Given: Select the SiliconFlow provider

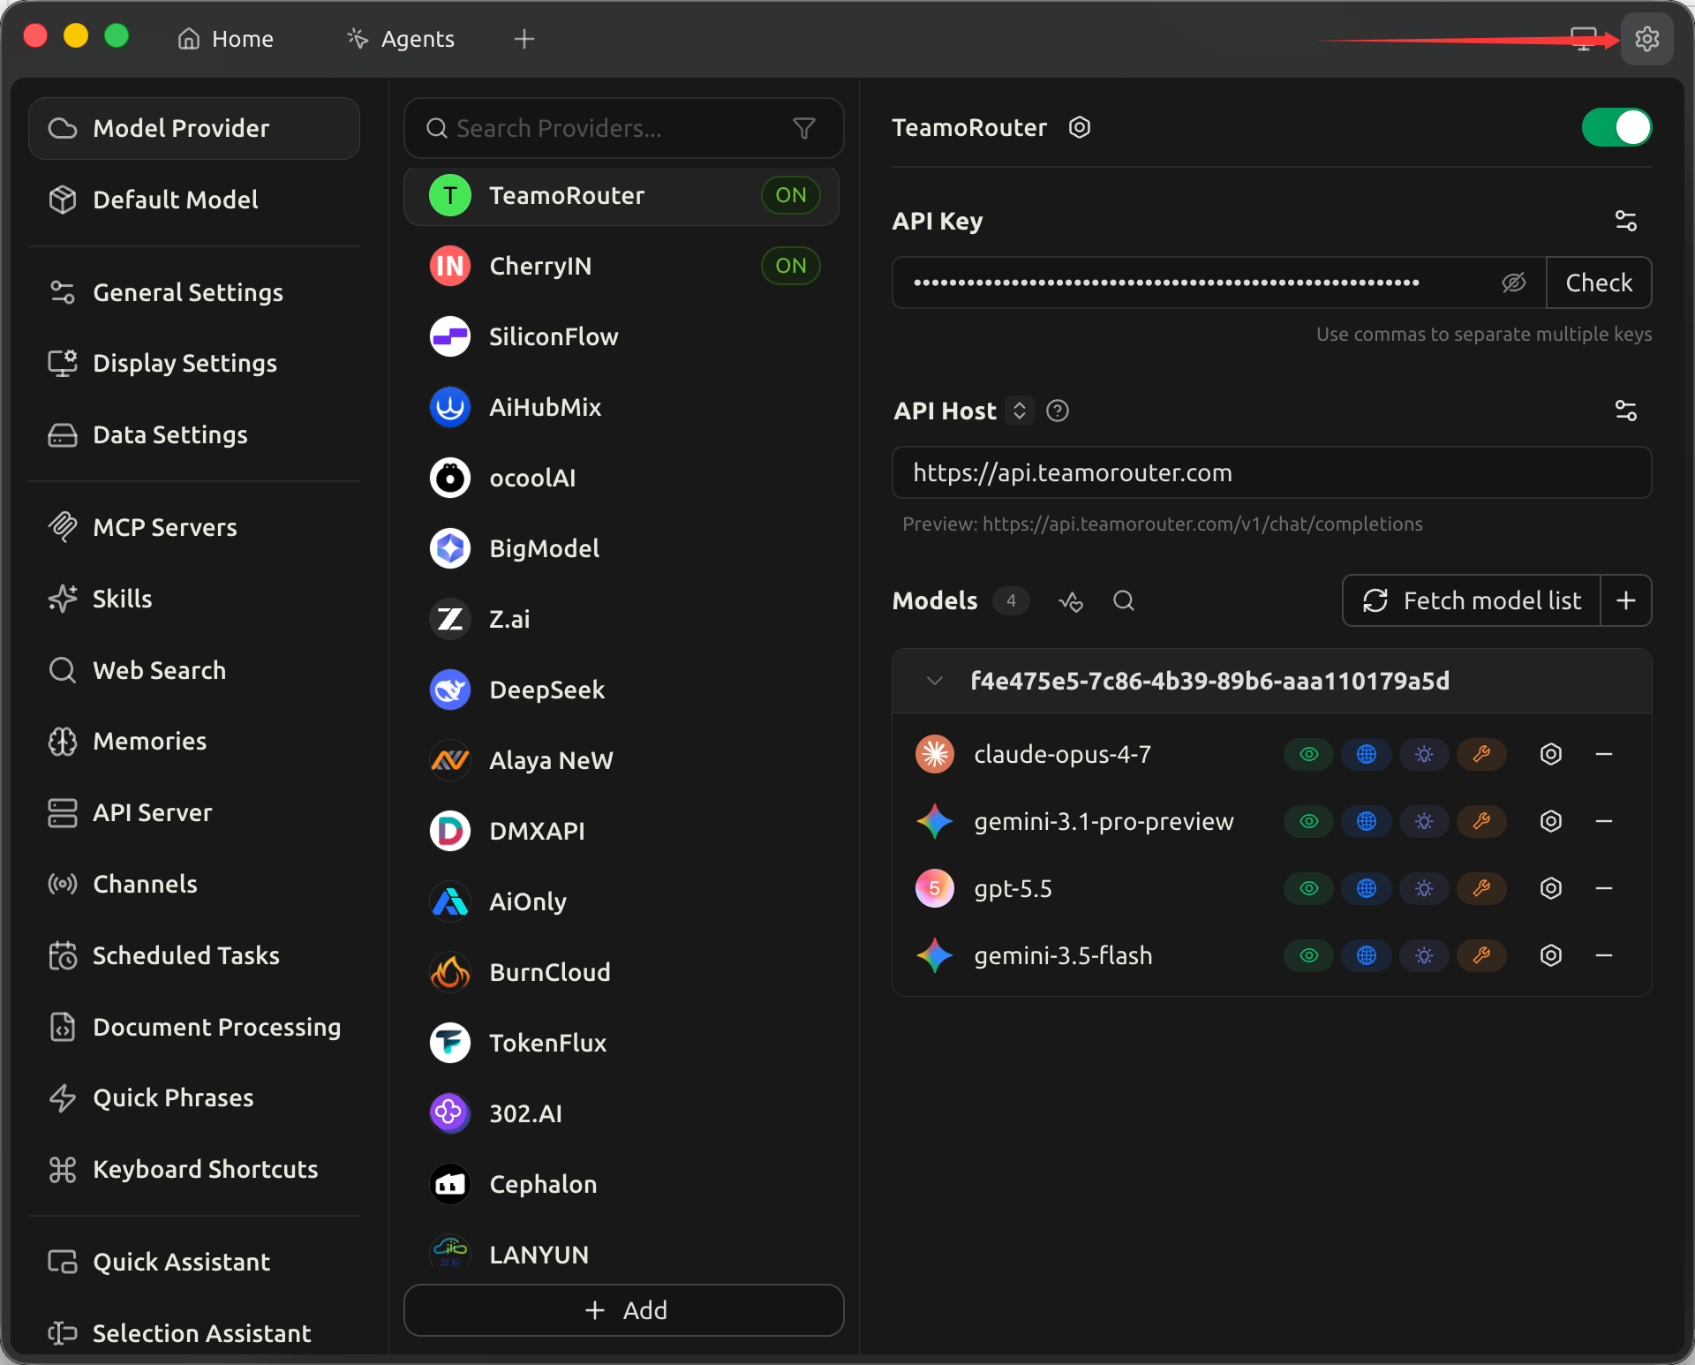Looking at the screenshot, I should point(621,336).
